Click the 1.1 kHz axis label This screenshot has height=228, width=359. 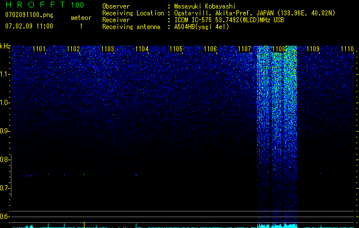(5, 74)
